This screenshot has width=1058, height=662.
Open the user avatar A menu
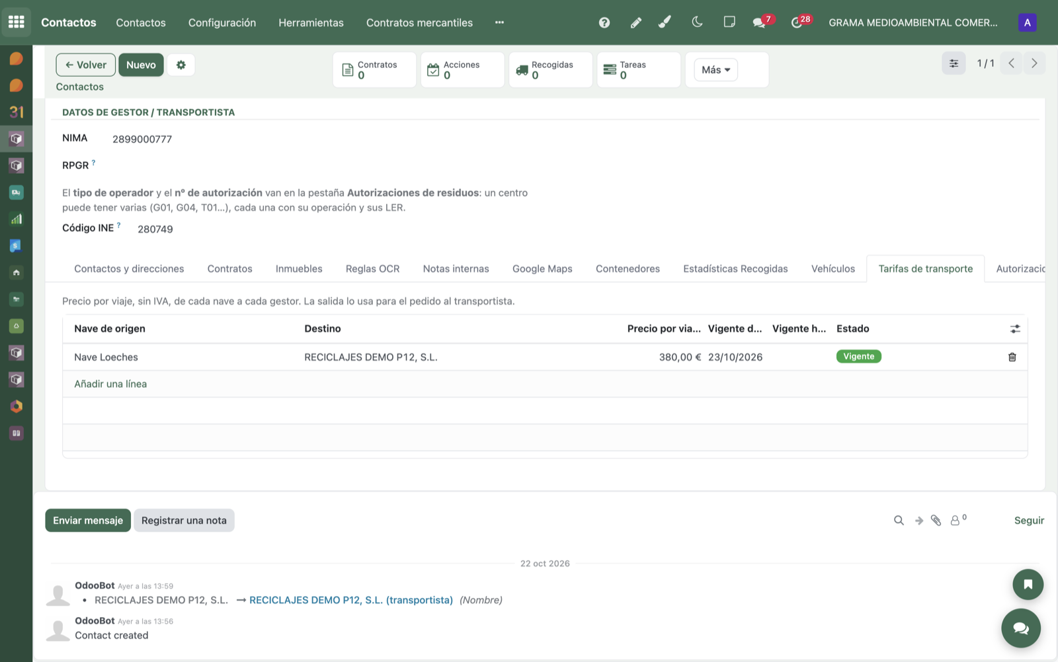pos(1027,22)
